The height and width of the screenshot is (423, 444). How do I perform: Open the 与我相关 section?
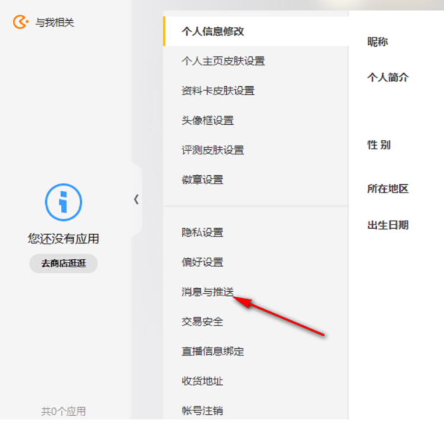(55, 23)
